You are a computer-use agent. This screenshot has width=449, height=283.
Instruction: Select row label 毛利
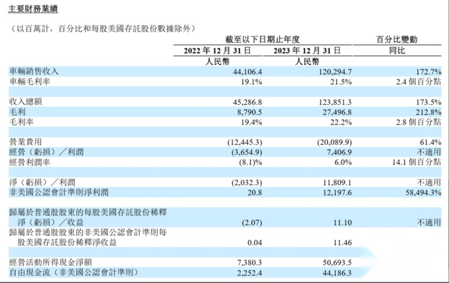(x=17, y=112)
